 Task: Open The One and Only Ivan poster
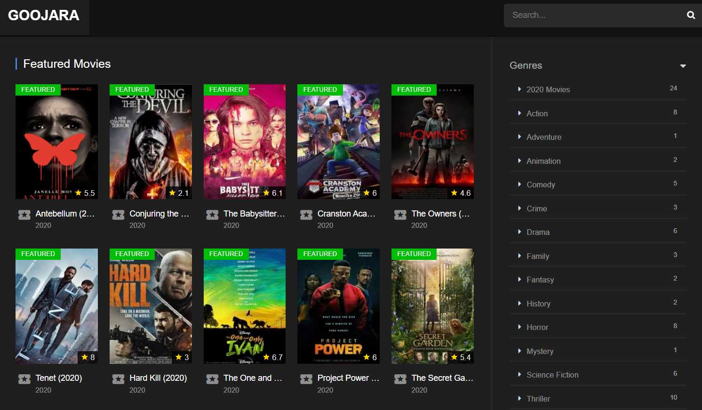click(x=245, y=306)
